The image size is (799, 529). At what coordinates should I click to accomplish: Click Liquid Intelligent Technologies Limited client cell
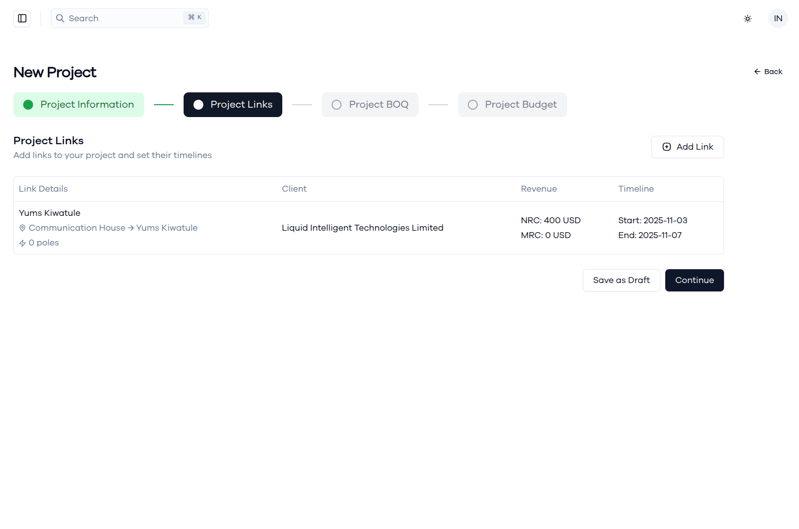362,228
